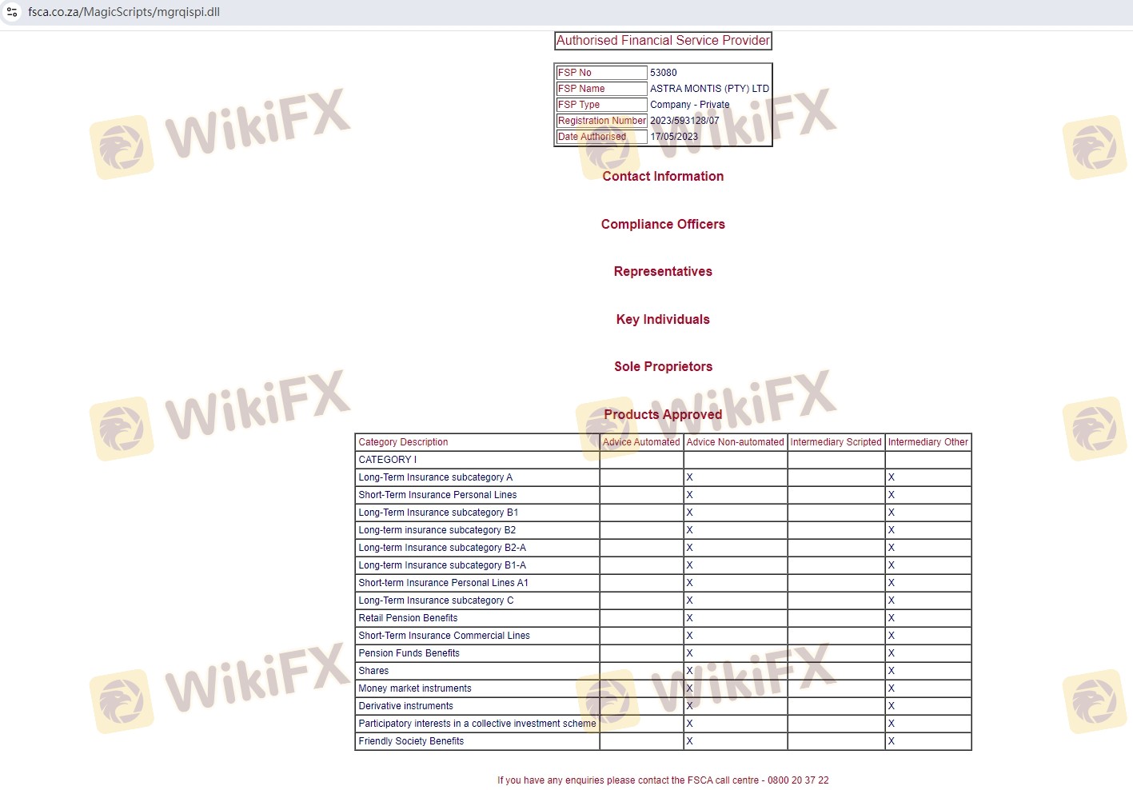Select Long-term Insurance subcategory B1-A text
This screenshot has width=1133, height=790.
(x=442, y=565)
